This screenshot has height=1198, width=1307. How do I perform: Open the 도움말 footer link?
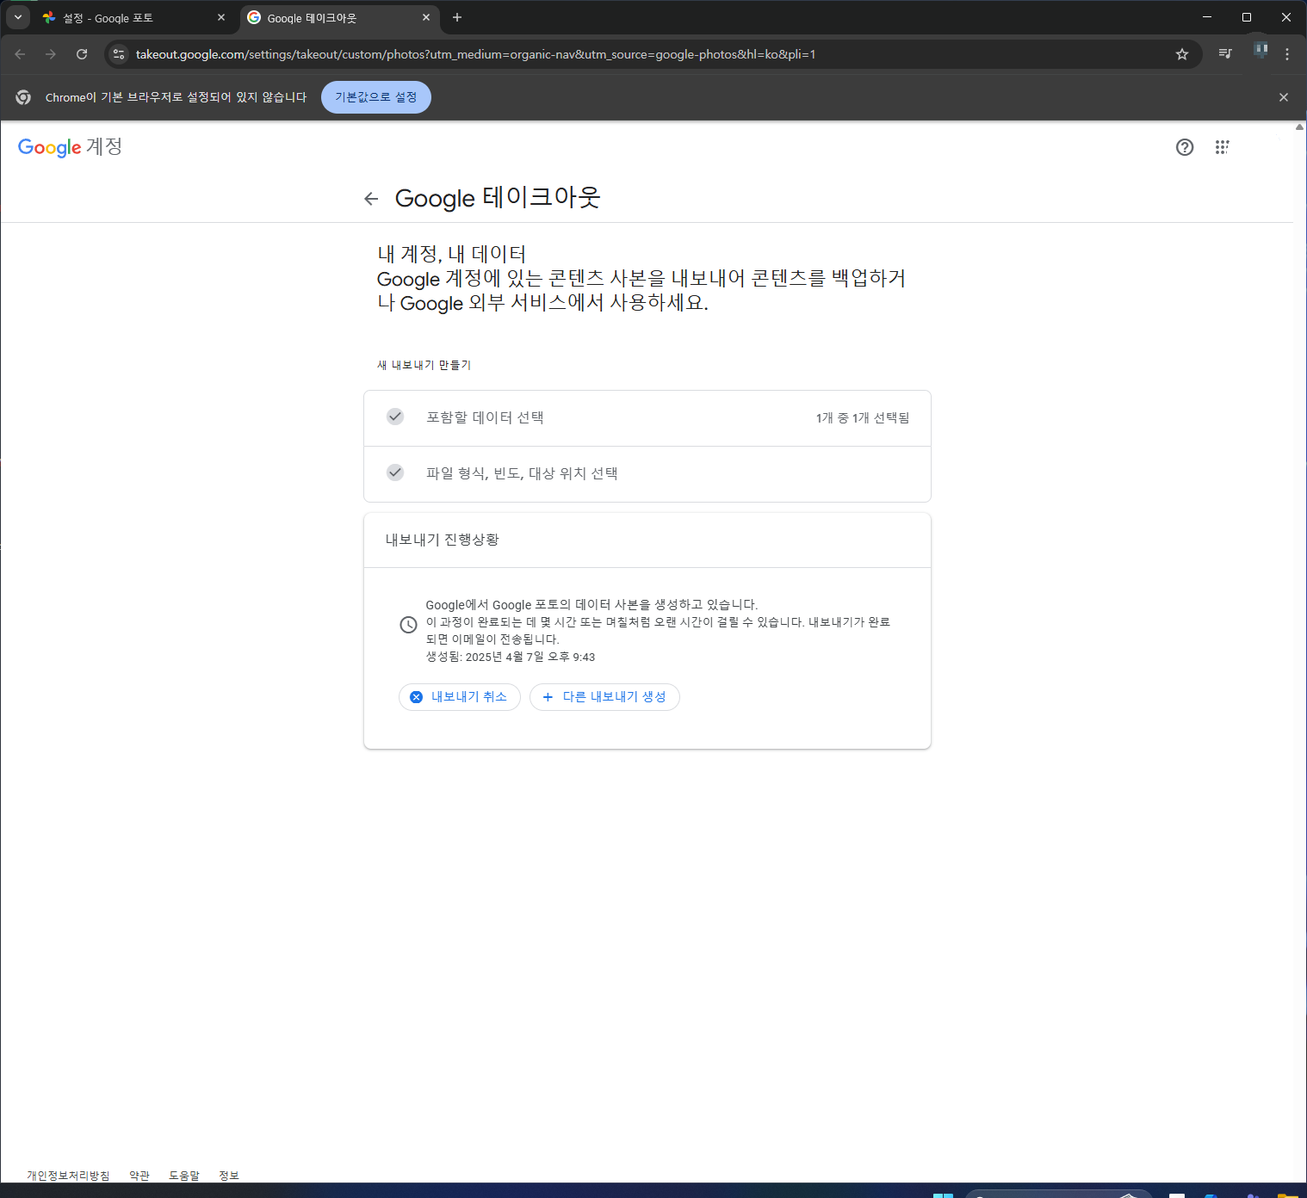coord(184,1176)
